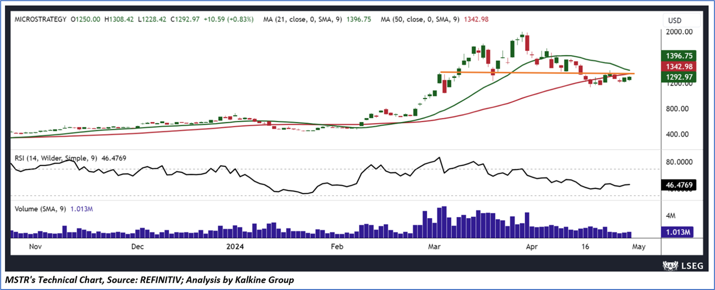715x290 pixels.
Task: Click the red 1342.98 price axis label
Action: [679, 66]
